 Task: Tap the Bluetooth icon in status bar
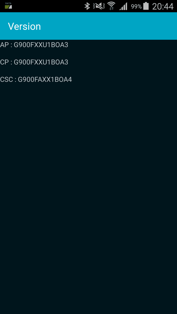point(87,6)
